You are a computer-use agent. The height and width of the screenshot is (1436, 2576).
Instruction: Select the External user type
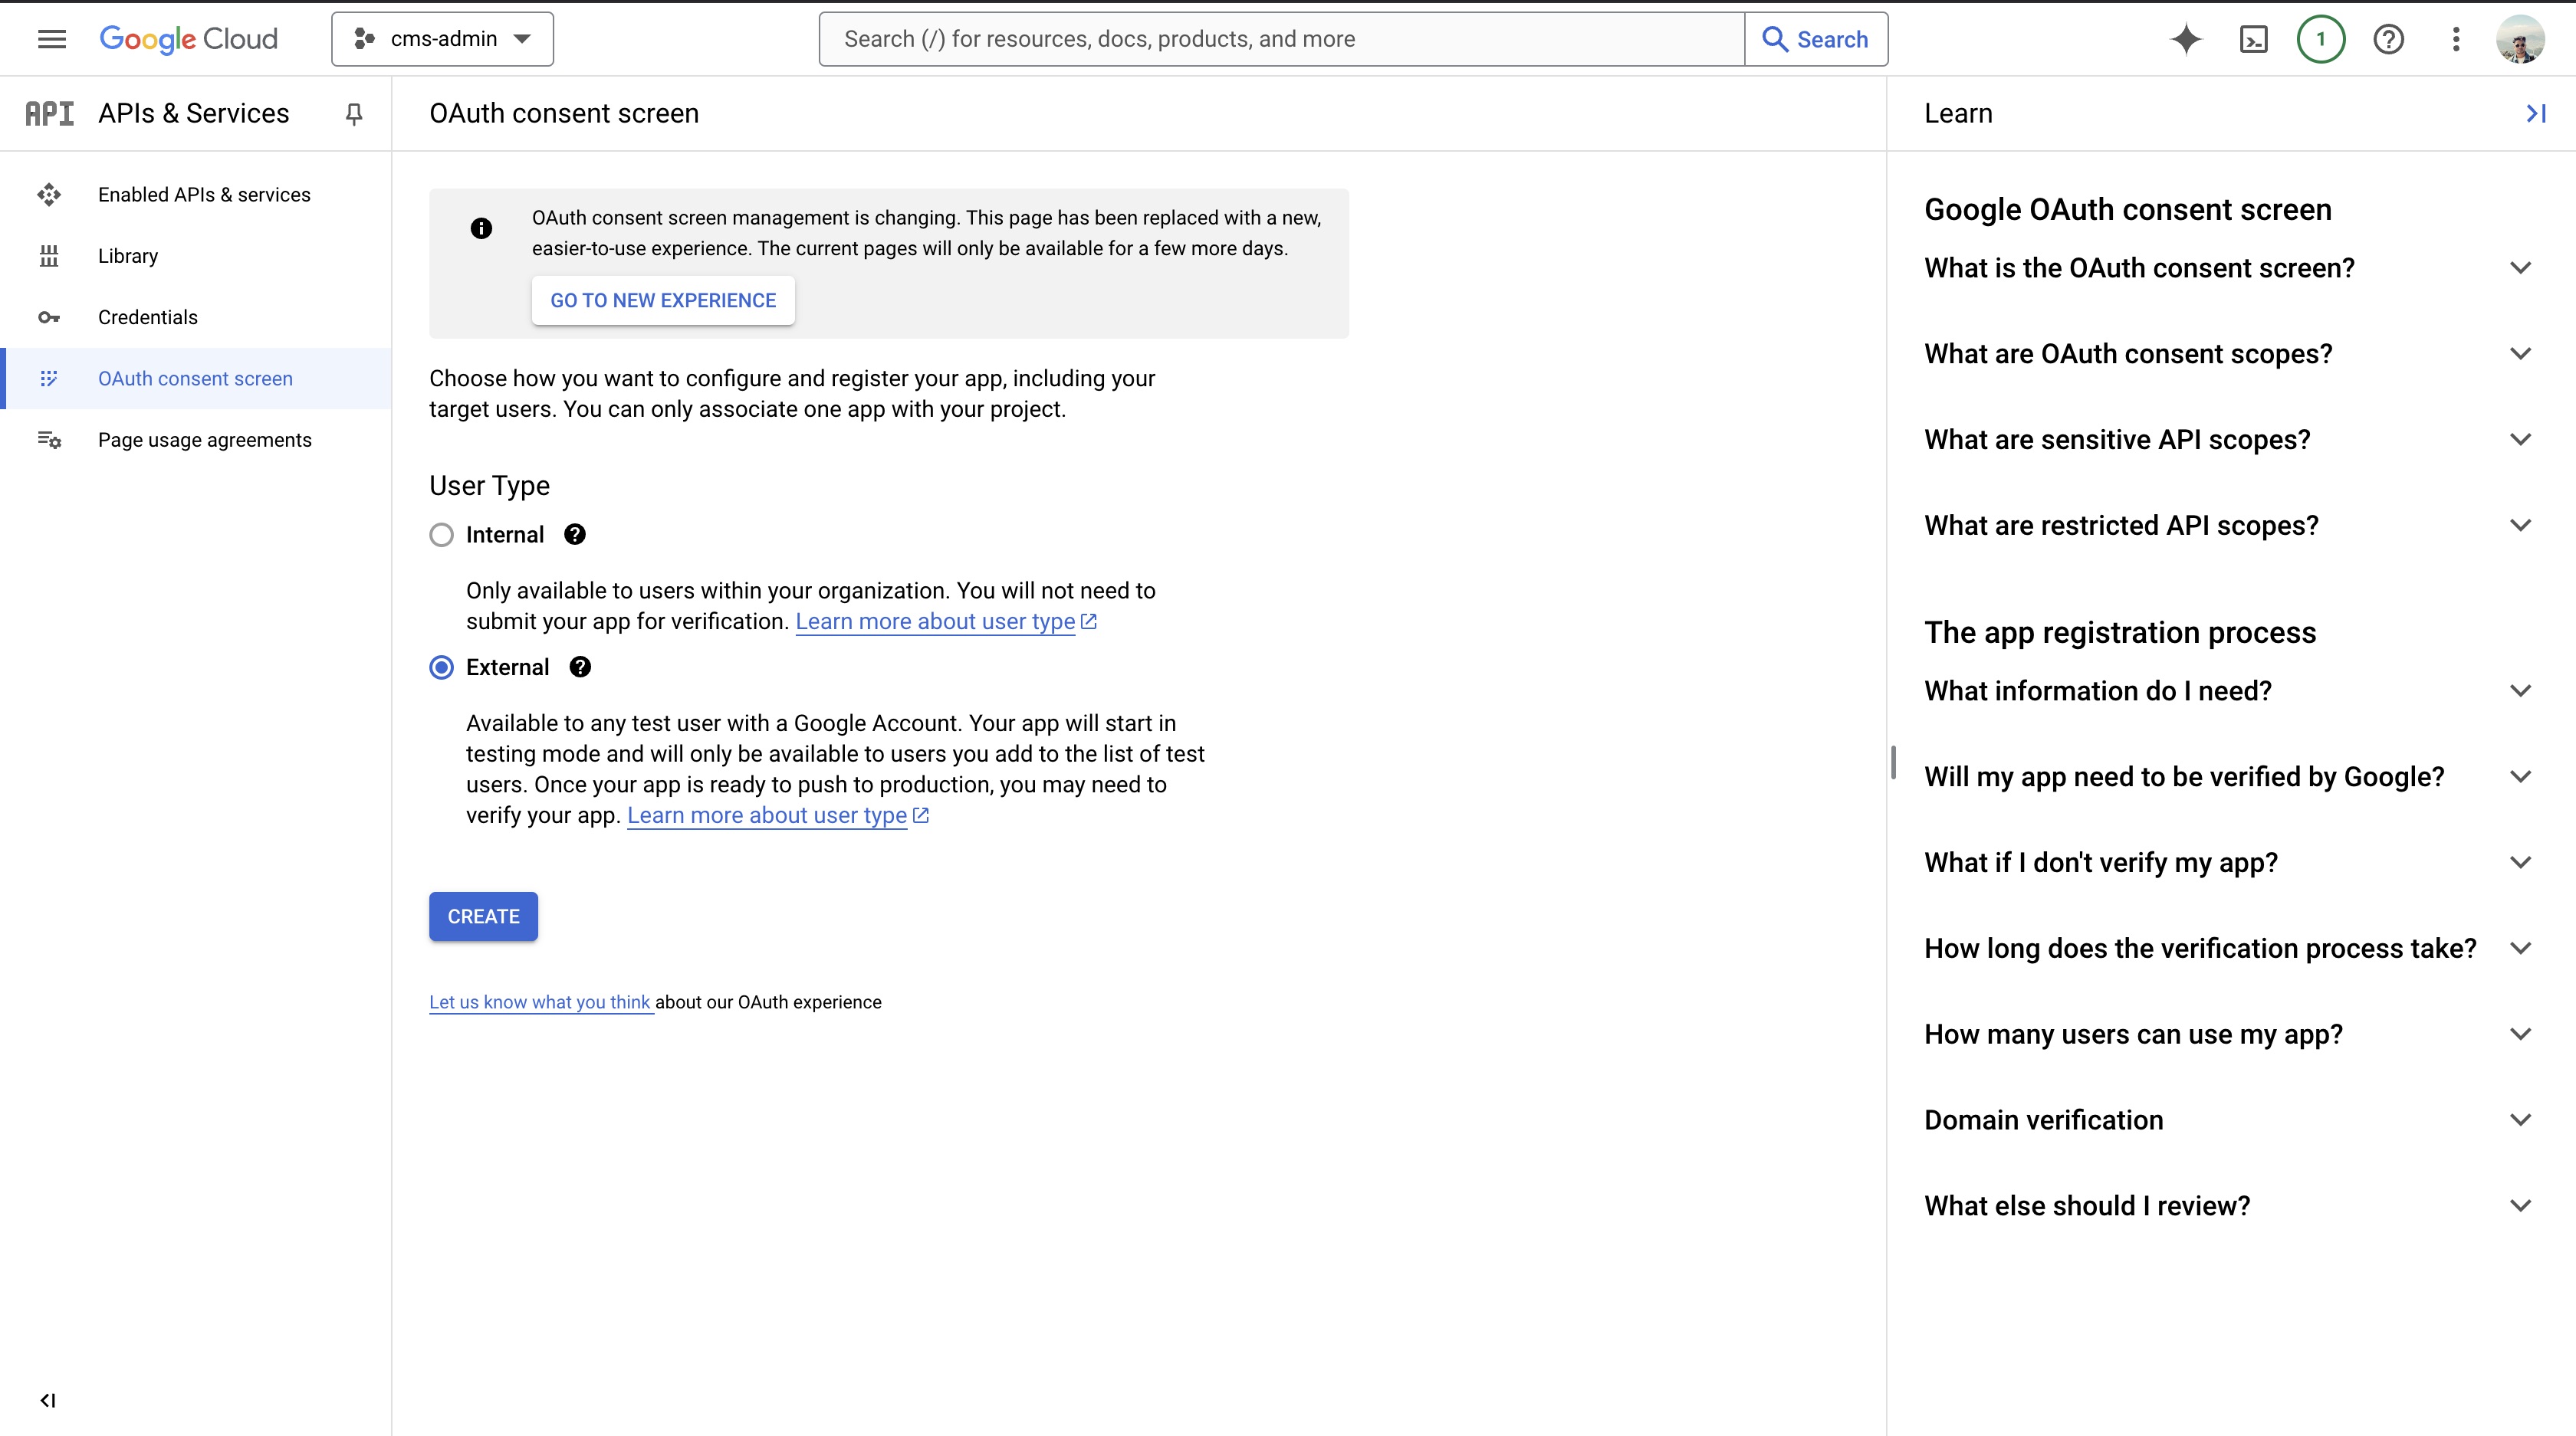(441, 667)
